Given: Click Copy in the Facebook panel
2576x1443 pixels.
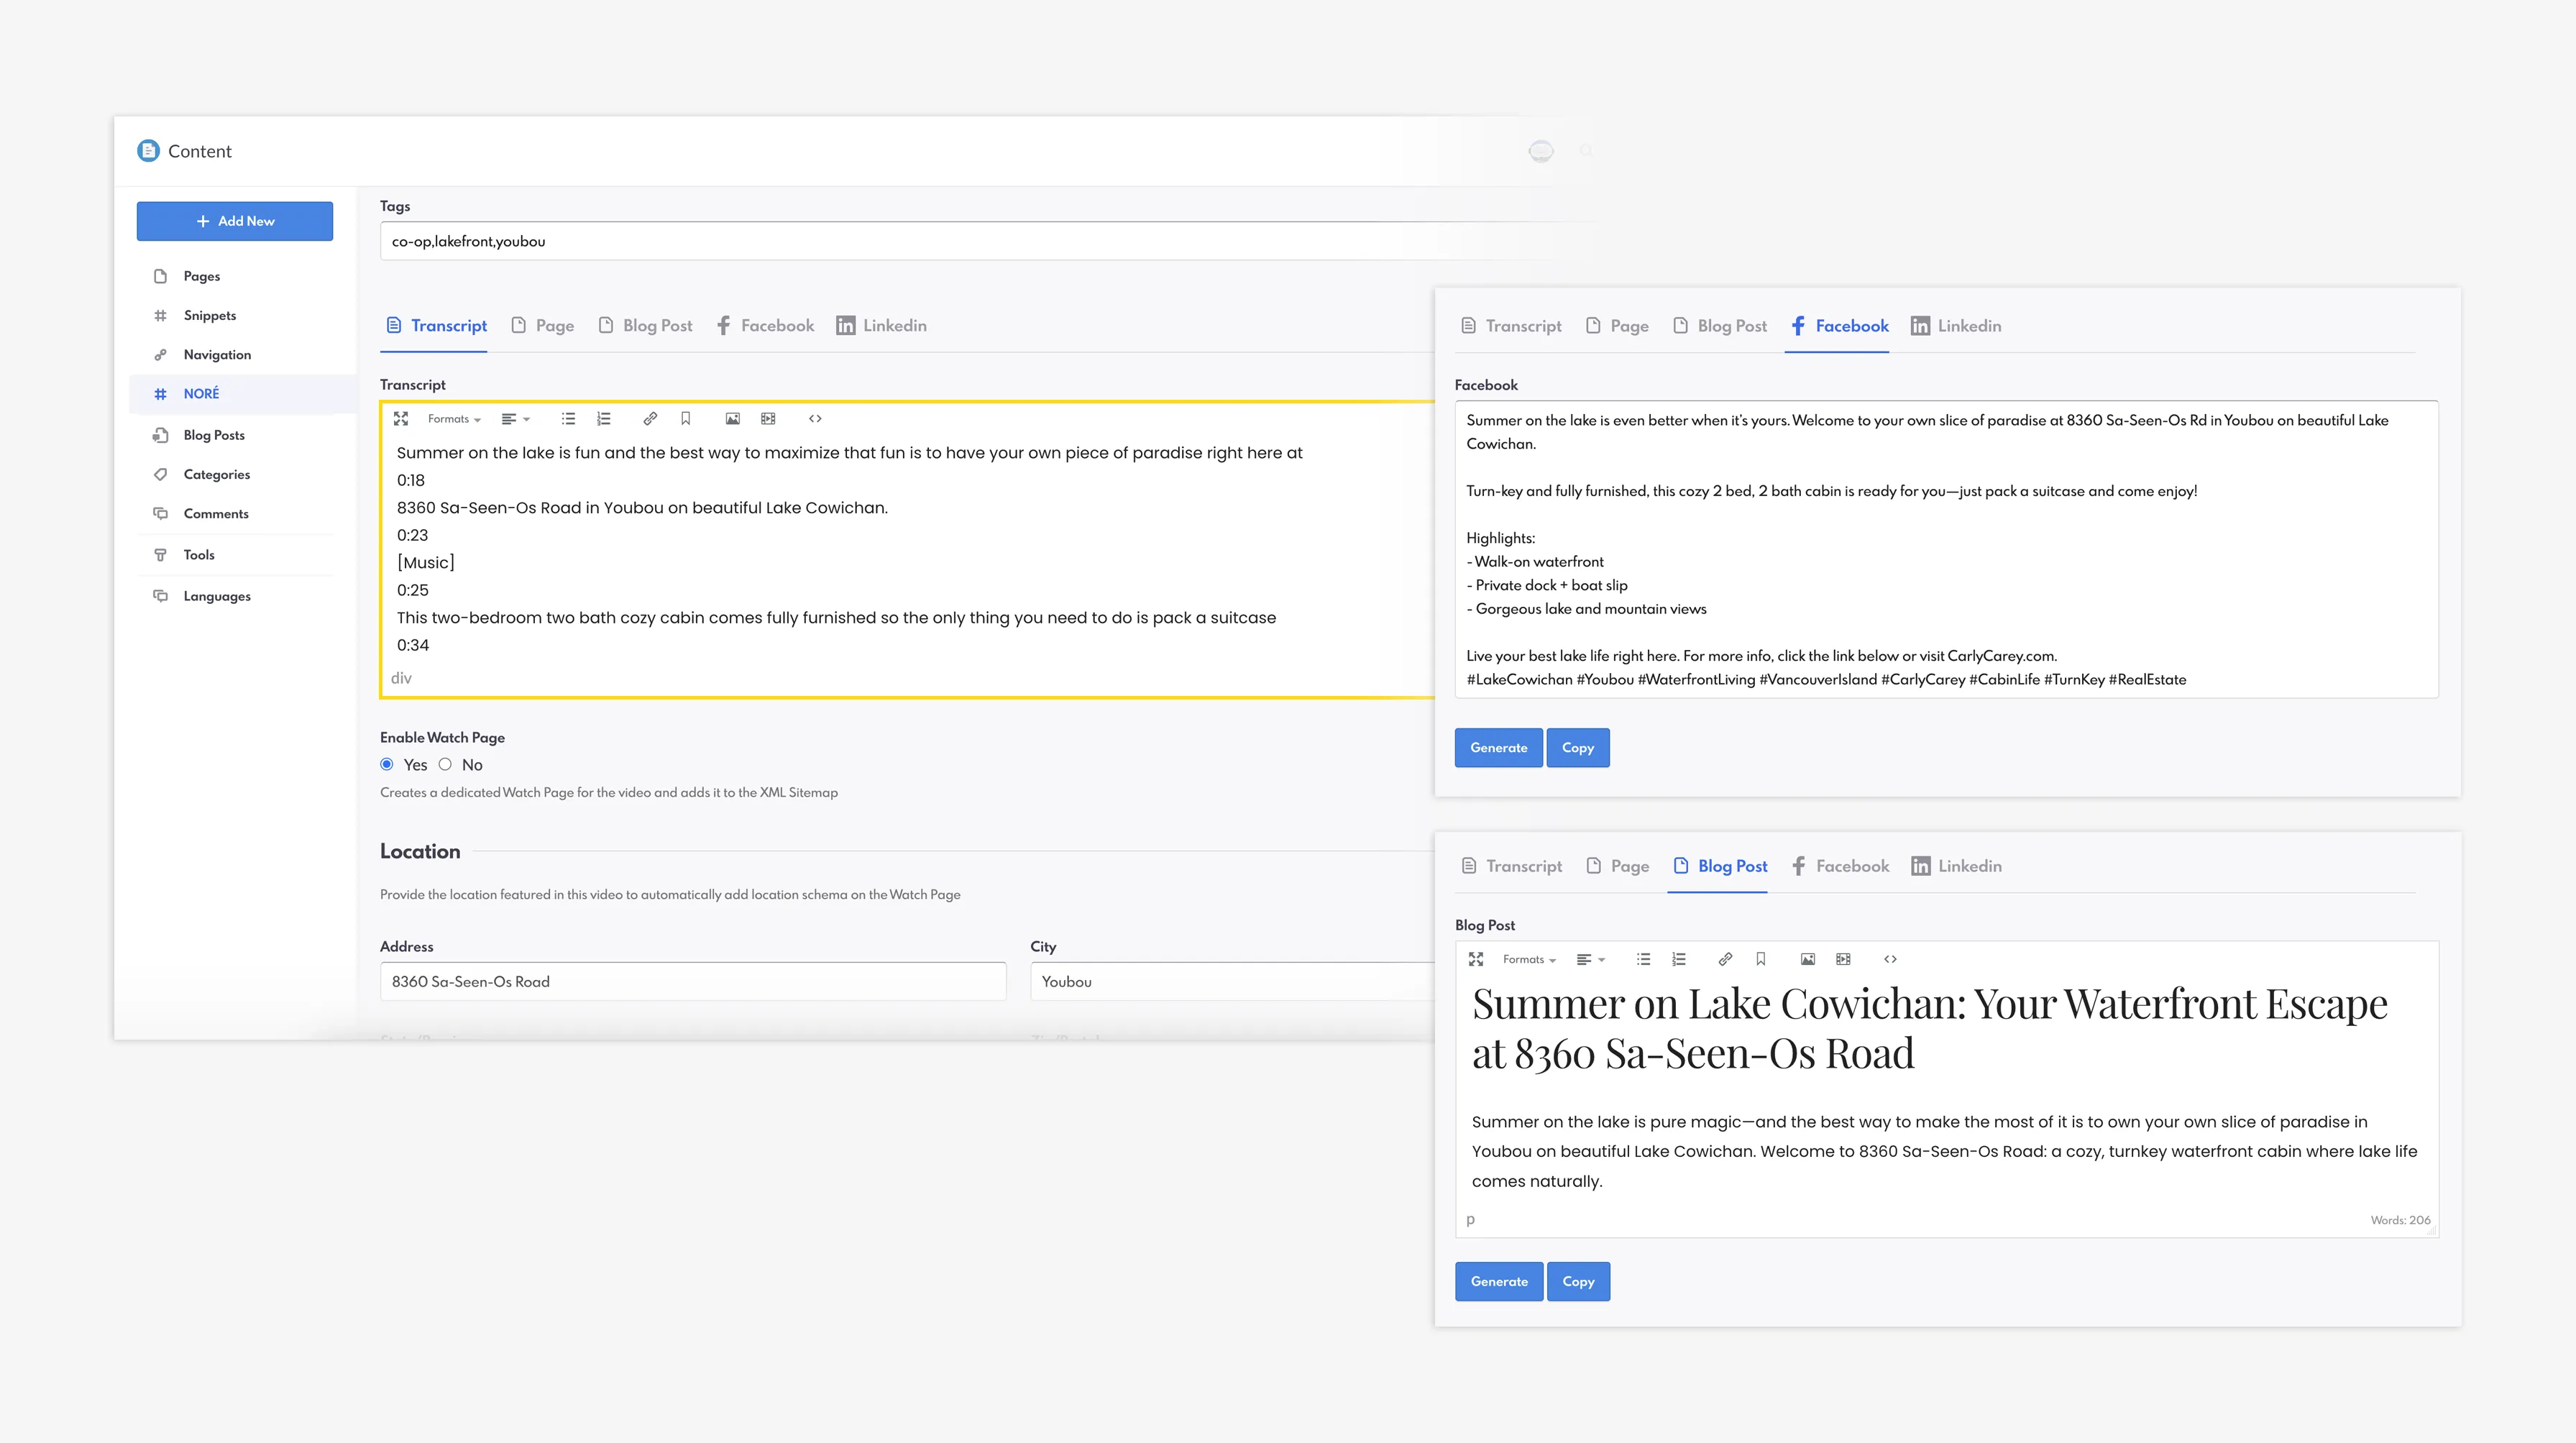Looking at the screenshot, I should click(1578, 748).
